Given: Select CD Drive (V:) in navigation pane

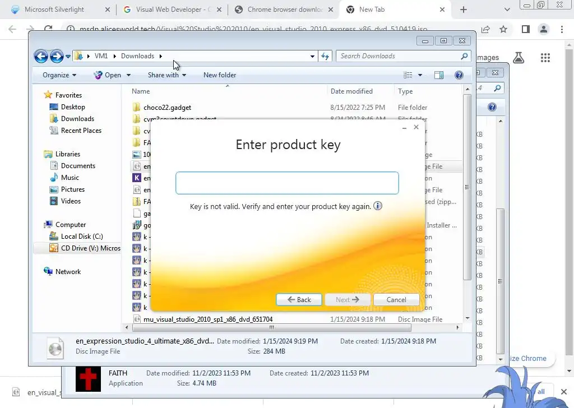Looking at the screenshot, I should [90, 248].
